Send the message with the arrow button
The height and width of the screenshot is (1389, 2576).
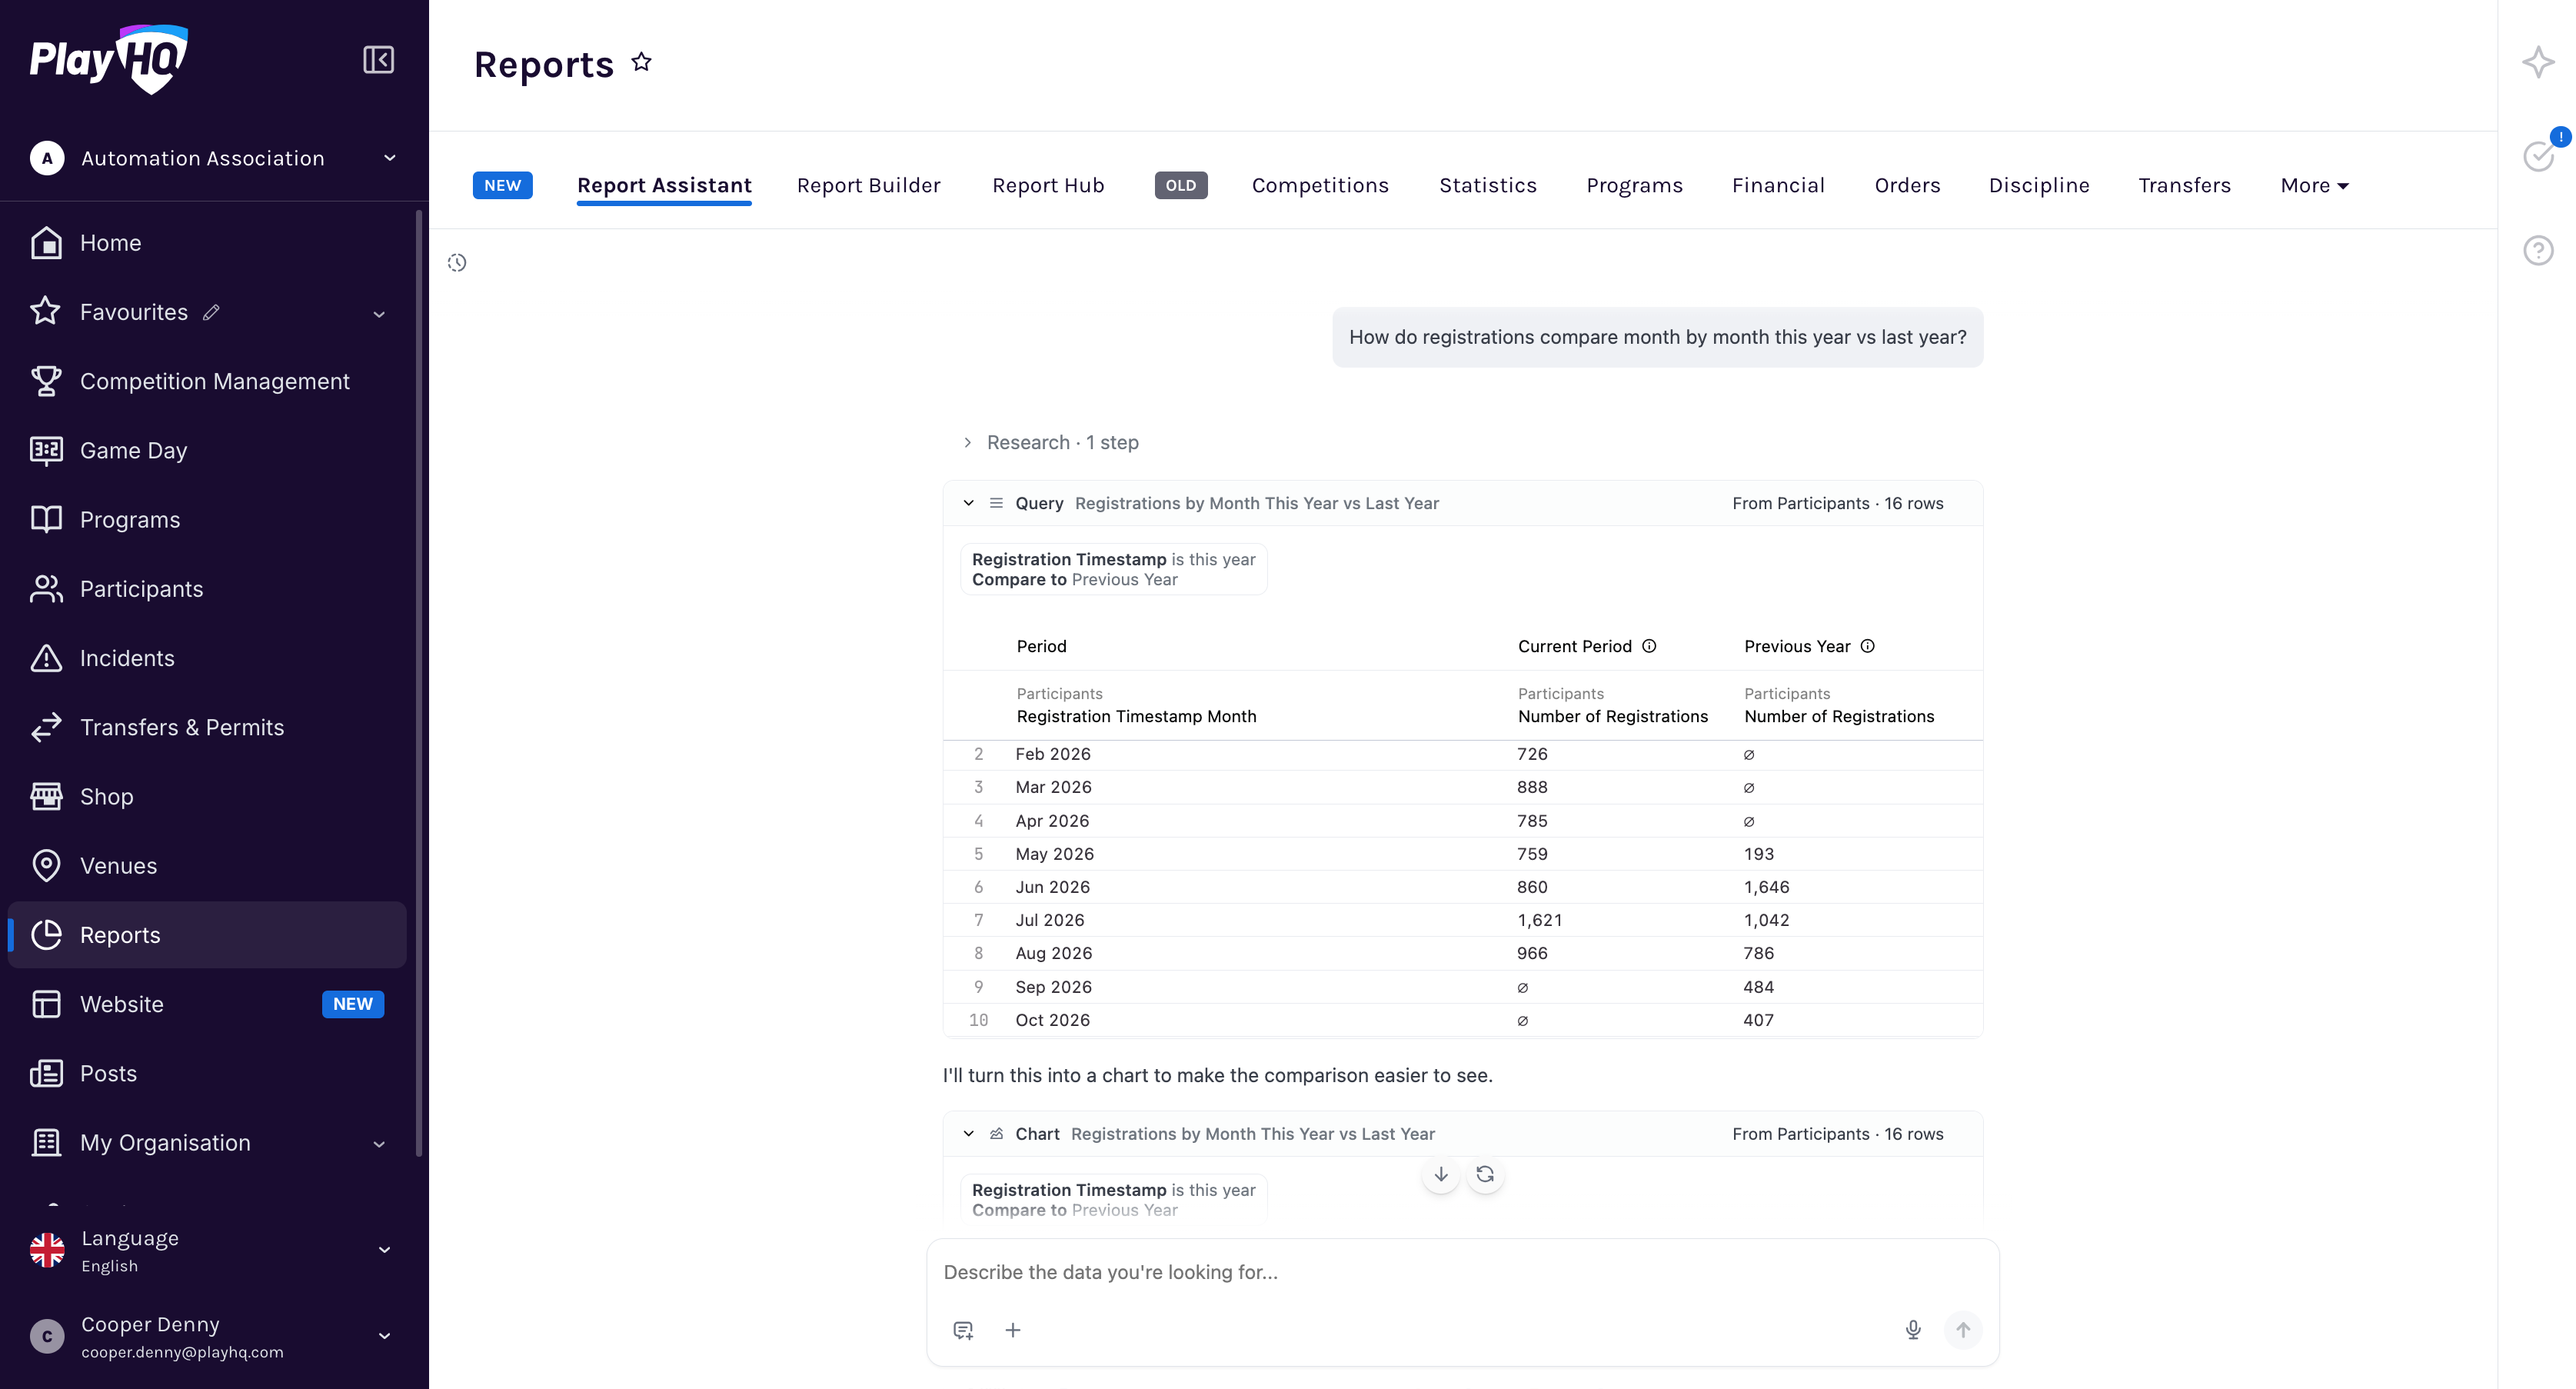1963,1330
